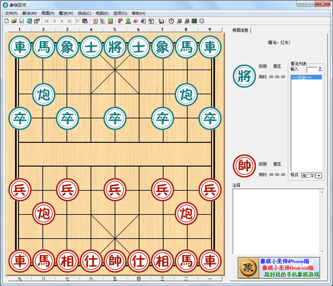Click the red-green board icon
The width and height of the screenshot is (333, 286).
110,21
